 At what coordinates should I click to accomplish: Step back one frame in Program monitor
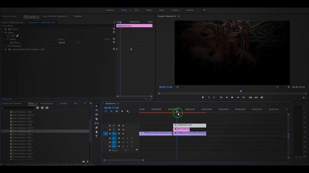227,97
